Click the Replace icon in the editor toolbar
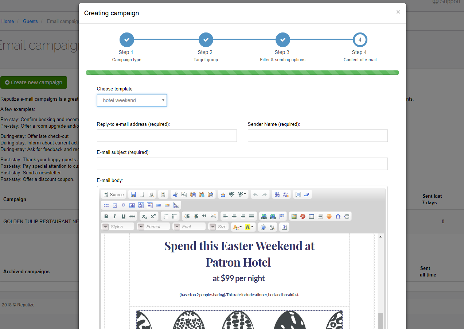 tap(285, 194)
